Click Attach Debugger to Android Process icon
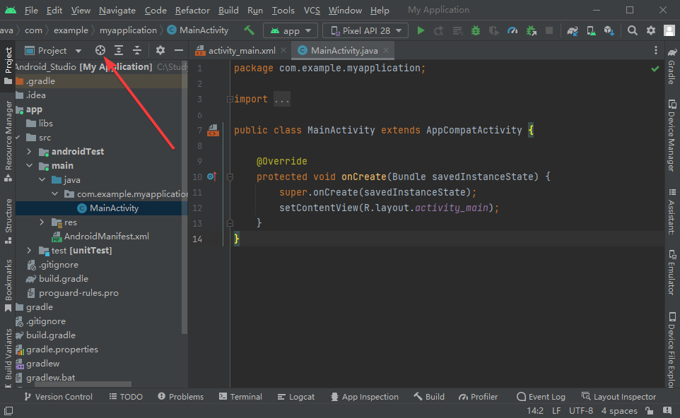The height and width of the screenshot is (418, 680). (x=531, y=31)
